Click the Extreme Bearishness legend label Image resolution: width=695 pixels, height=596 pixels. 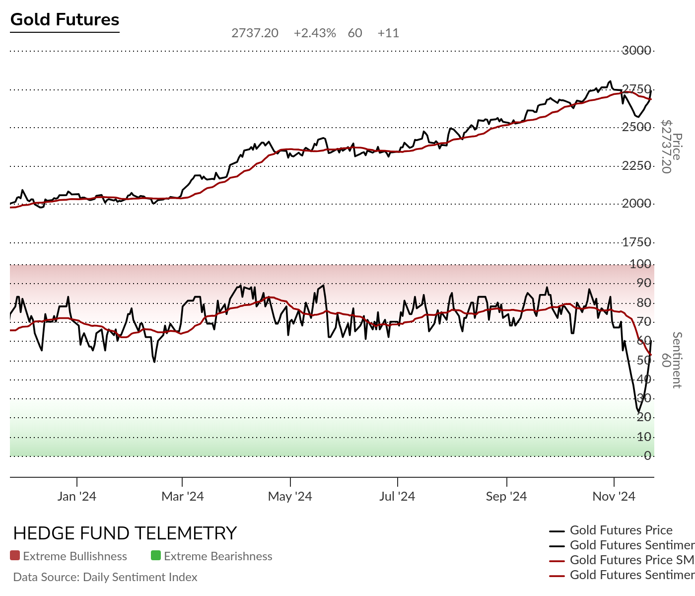218,556
